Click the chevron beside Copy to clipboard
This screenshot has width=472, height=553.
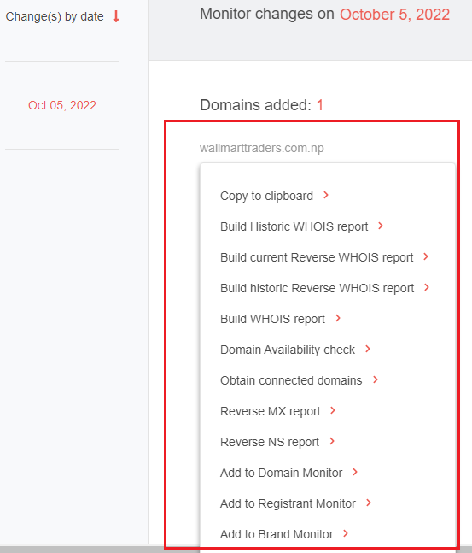(x=326, y=195)
